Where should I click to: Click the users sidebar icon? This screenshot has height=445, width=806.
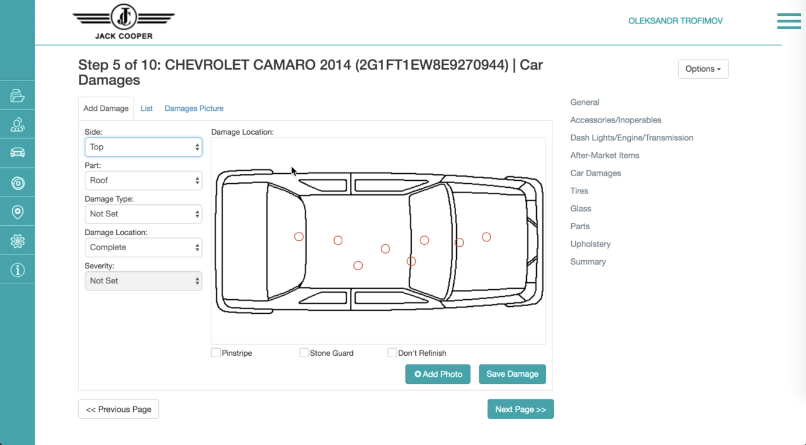point(18,124)
